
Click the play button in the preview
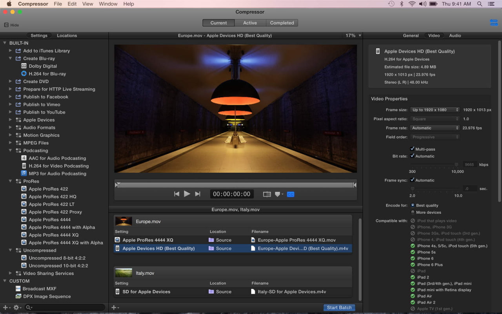187,194
